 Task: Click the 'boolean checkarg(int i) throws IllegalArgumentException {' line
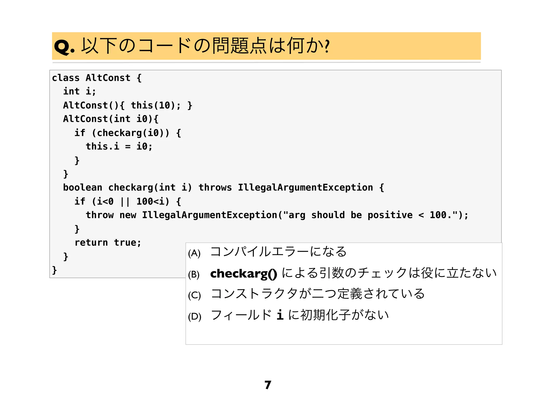224,187
